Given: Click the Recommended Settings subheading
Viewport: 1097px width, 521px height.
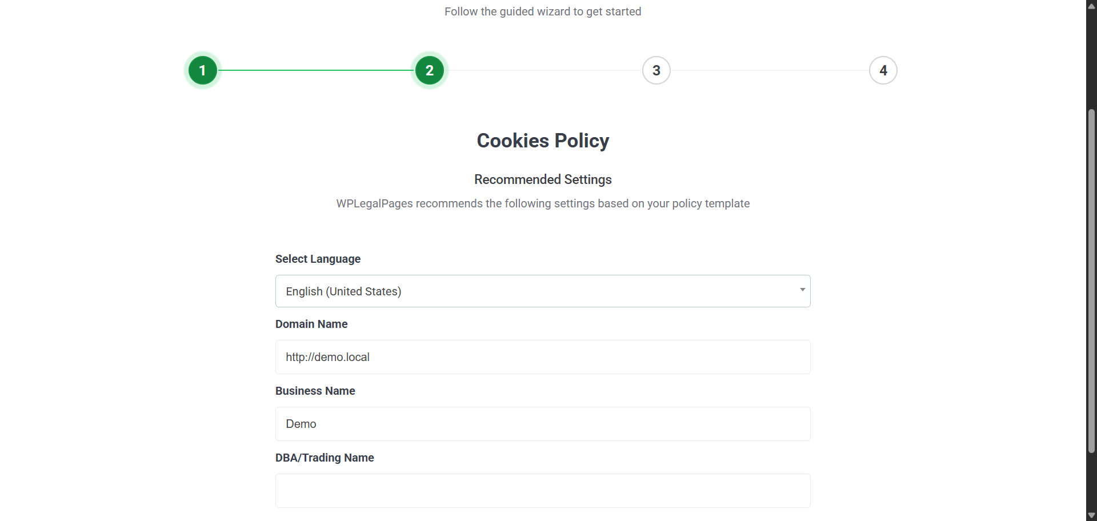Looking at the screenshot, I should click(x=543, y=179).
